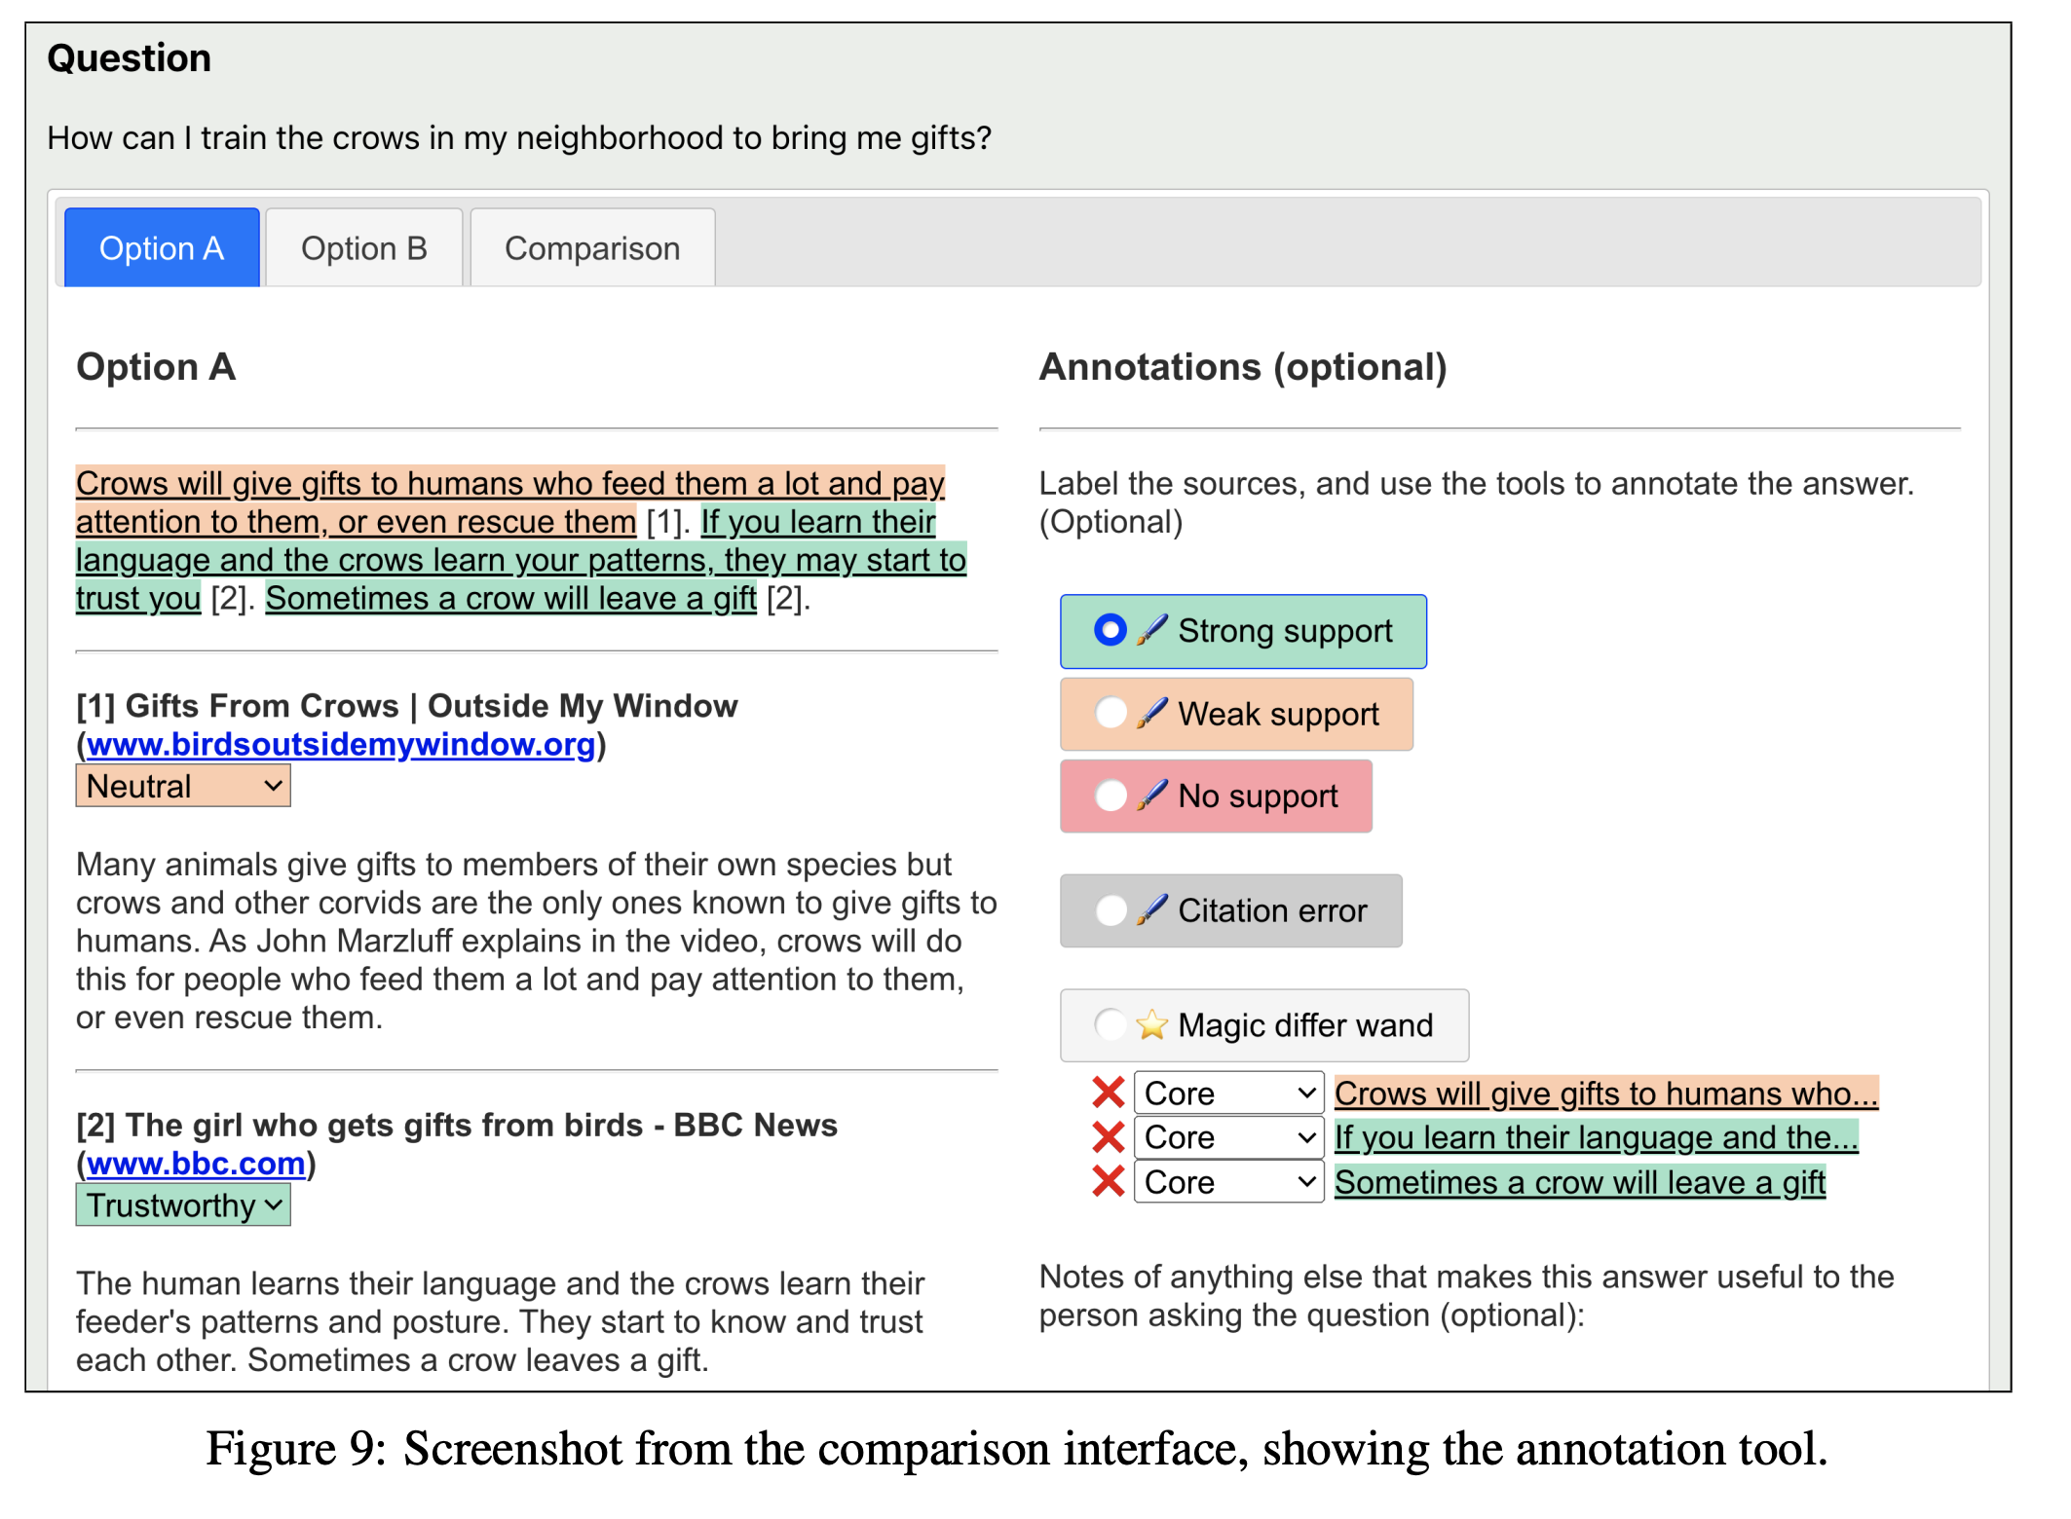Click the green highlighted 'Sometimes a crow' passage

[x=510, y=598]
